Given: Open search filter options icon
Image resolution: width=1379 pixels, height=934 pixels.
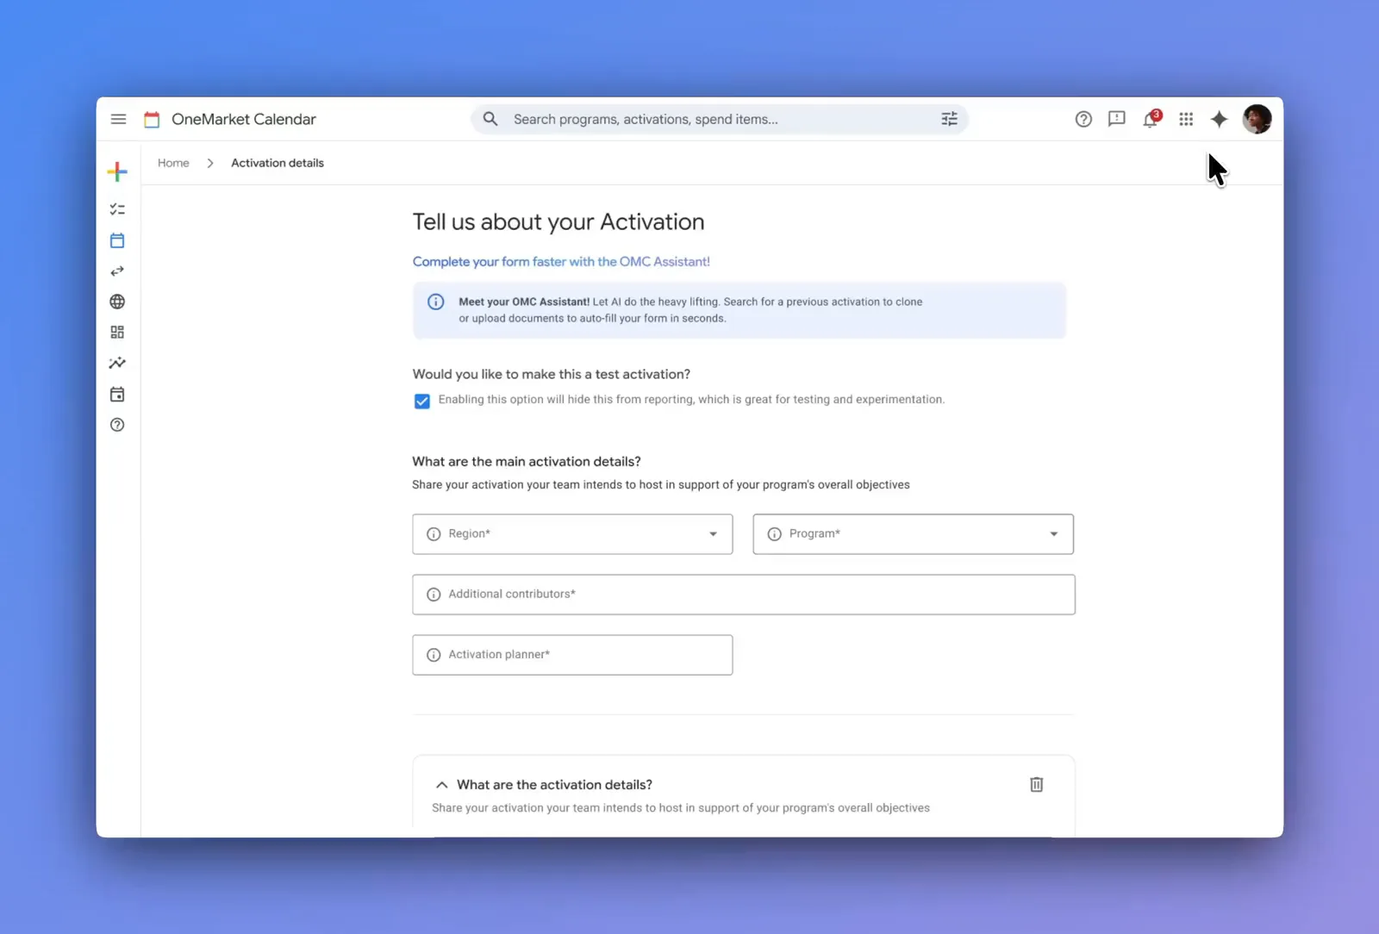Looking at the screenshot, I should (x=949, y=119).
